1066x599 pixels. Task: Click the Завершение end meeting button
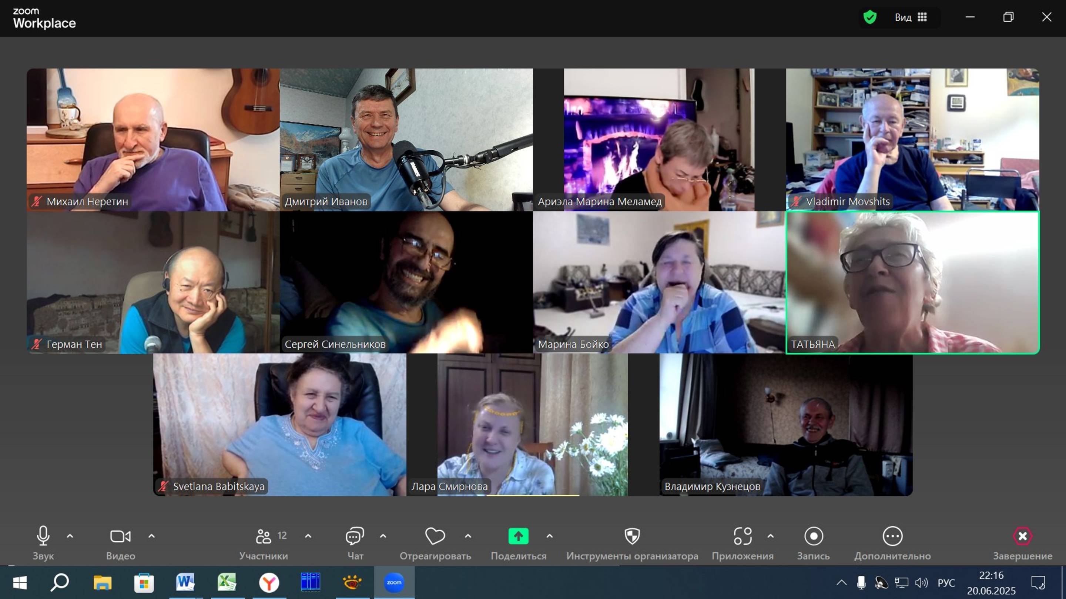pos(1022,536)
